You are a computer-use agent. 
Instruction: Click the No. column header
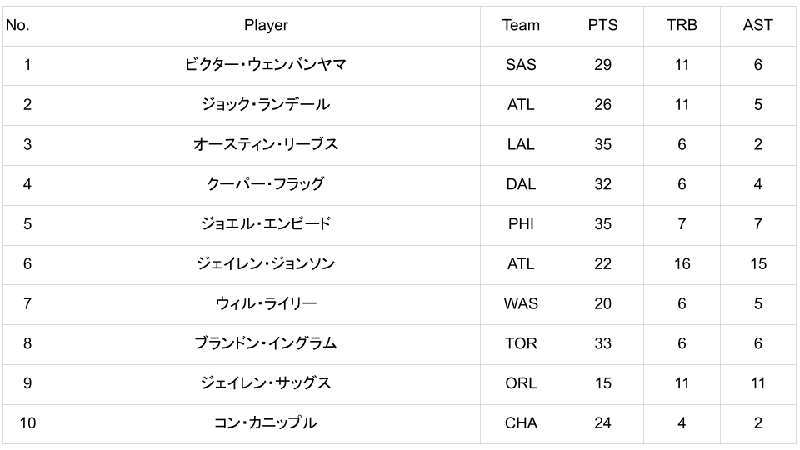(17, 25)
